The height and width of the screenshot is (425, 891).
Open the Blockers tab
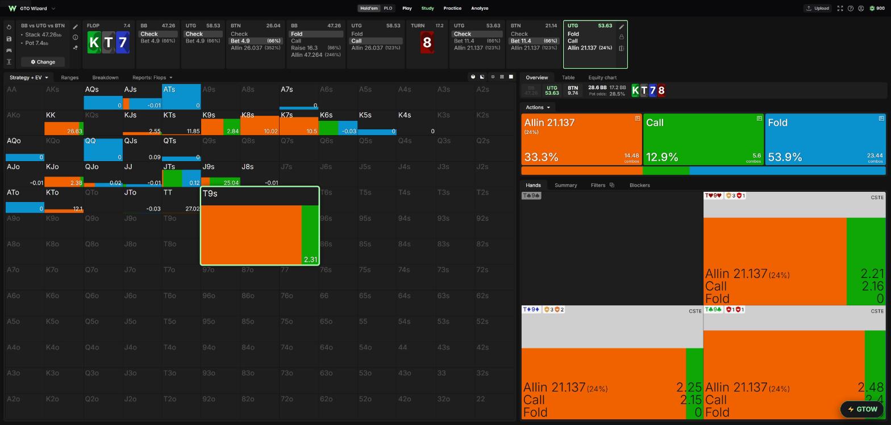point(639,185)
